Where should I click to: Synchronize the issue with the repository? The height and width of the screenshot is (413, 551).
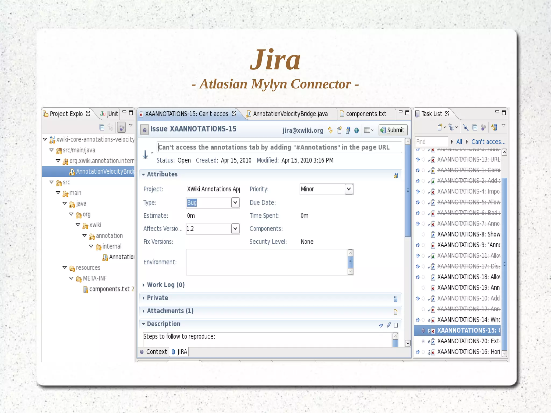coord(330,130)
